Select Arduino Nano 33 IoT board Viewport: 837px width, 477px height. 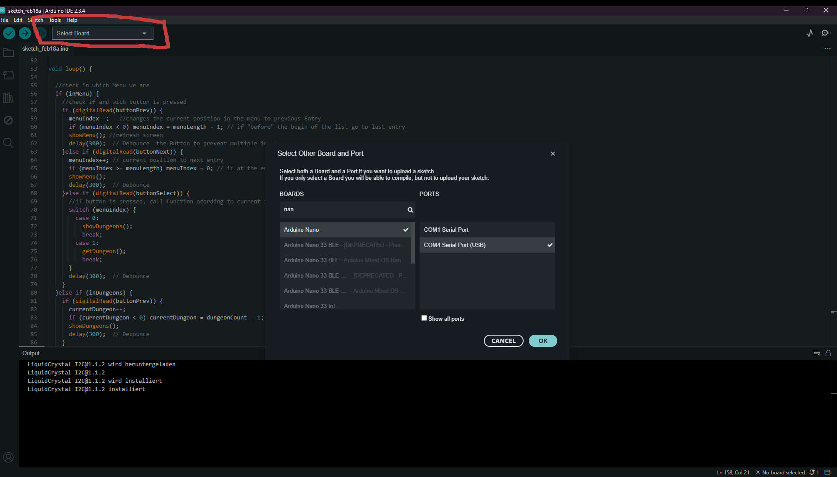tap(345, 305)
